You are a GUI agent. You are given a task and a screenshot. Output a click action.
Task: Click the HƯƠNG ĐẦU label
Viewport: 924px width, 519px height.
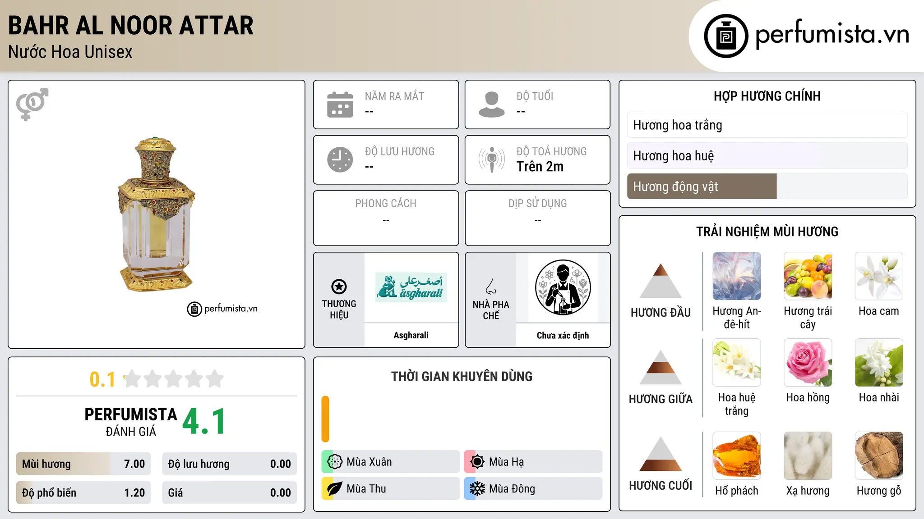click(x=661, y=313)
